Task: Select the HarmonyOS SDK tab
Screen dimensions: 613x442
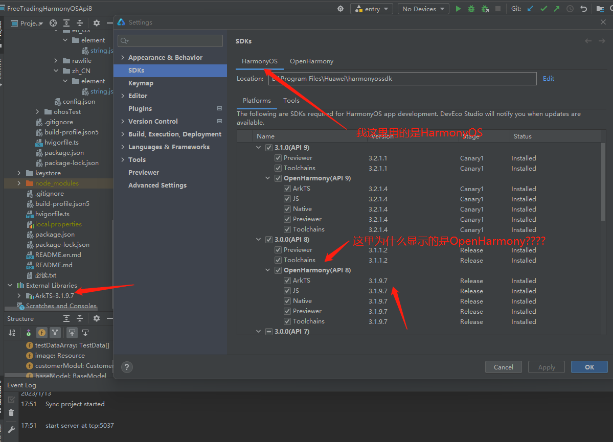Action: (x=260, y=61)
